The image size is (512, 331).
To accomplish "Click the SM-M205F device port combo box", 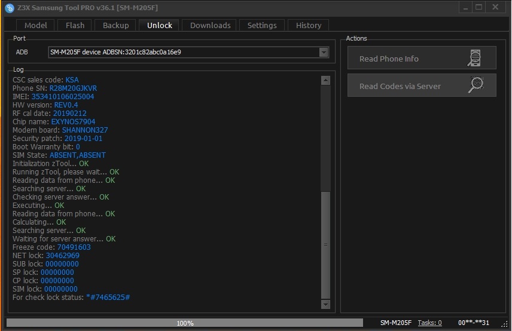I will 188,52.
